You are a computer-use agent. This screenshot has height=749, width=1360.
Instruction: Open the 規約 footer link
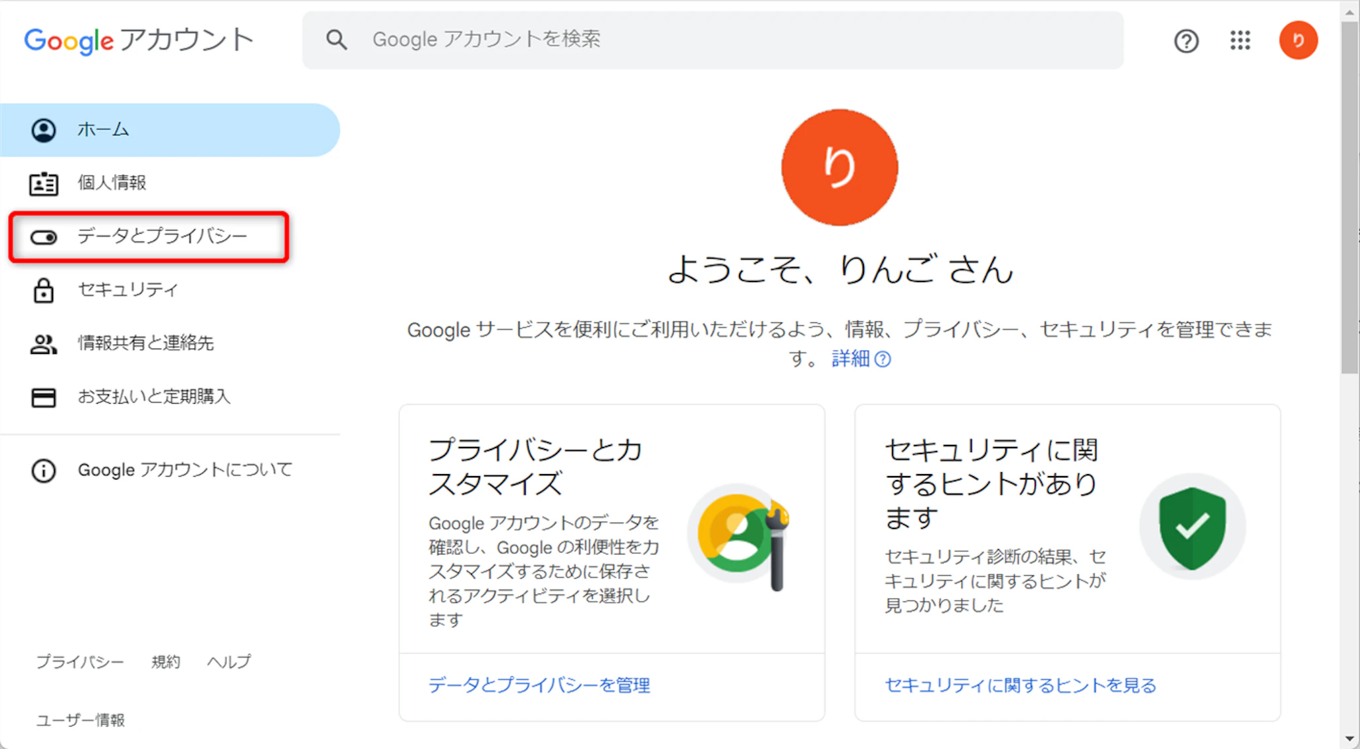165,662
